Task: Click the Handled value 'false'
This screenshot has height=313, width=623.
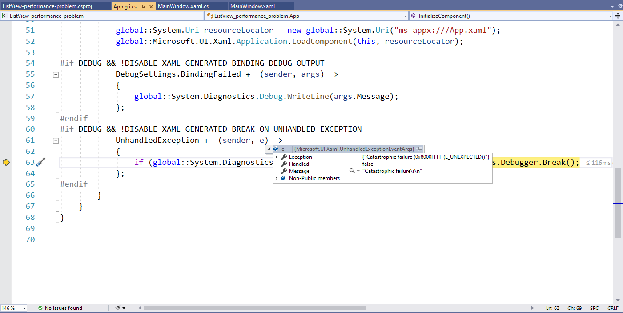Action: 368,164
